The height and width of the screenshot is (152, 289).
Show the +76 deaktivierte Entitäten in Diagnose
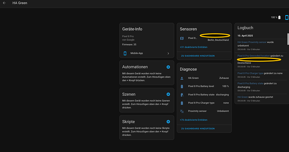[x=194, y=120]
